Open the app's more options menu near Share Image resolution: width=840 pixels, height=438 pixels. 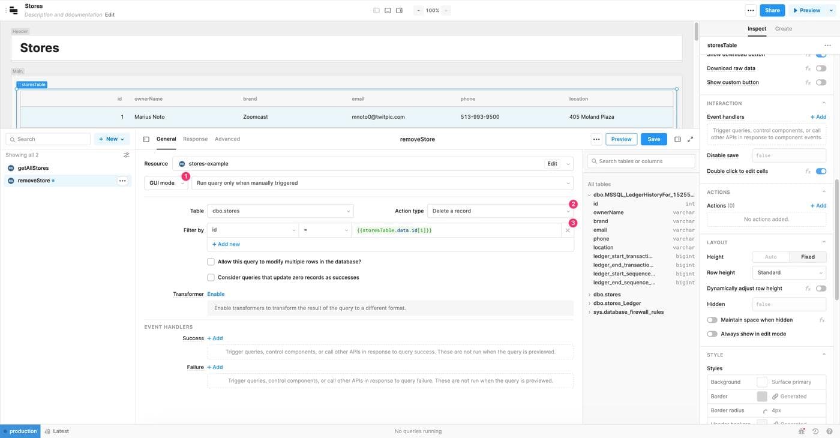pos(750,10)
